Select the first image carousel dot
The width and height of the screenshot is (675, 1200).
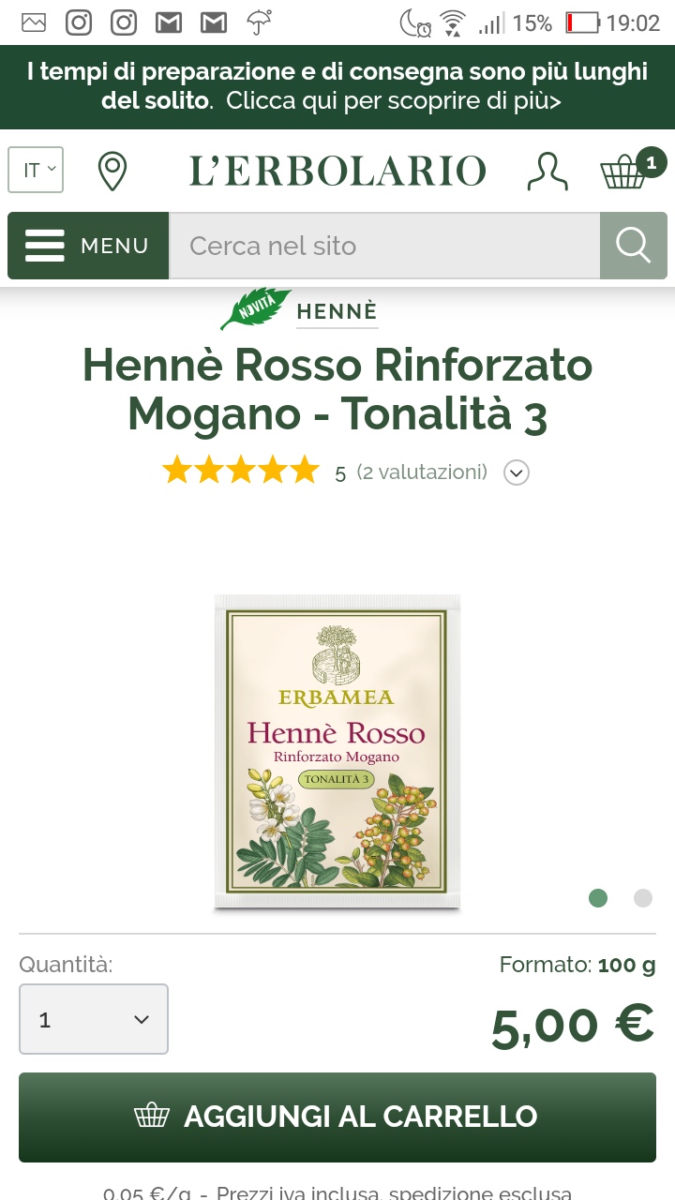click(598, 898)
